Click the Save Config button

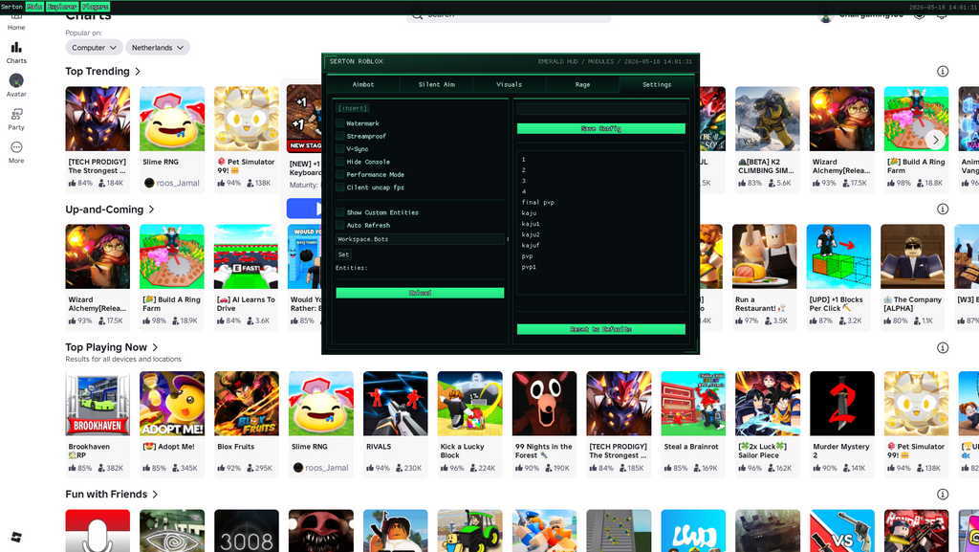(x=601, y=128)
